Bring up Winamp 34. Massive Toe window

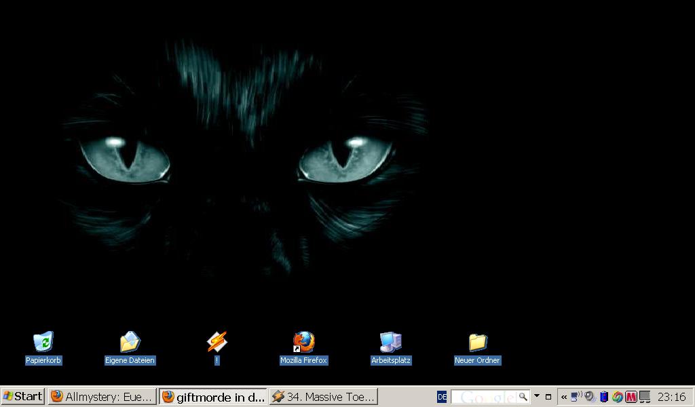tap(323, 397)
